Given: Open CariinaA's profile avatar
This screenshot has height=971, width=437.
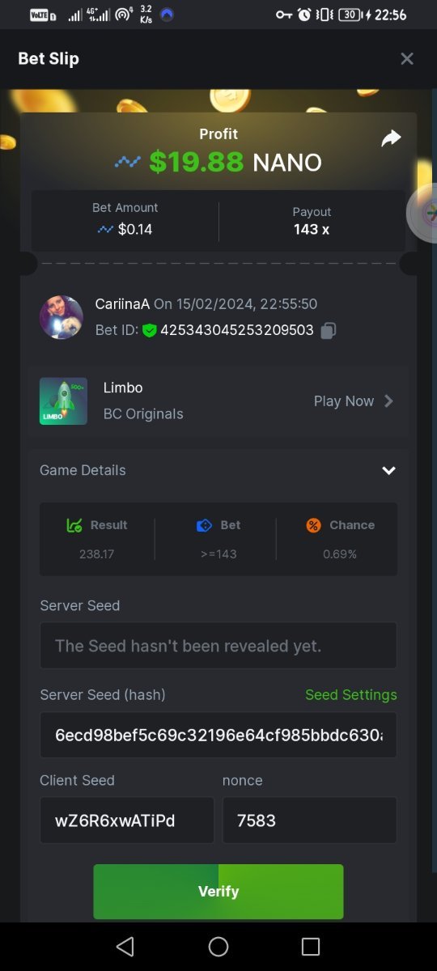Looking at the screenshot, I should click(x=62, y=317).
